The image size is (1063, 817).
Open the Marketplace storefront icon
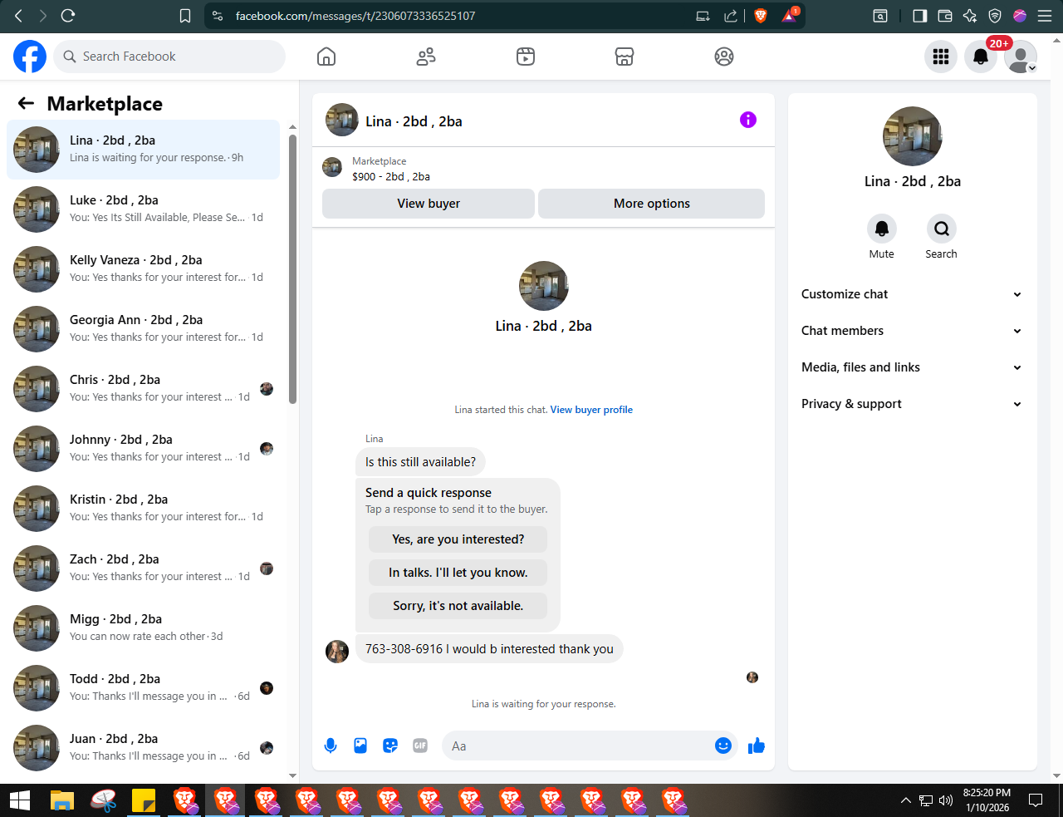pos(625,57)
